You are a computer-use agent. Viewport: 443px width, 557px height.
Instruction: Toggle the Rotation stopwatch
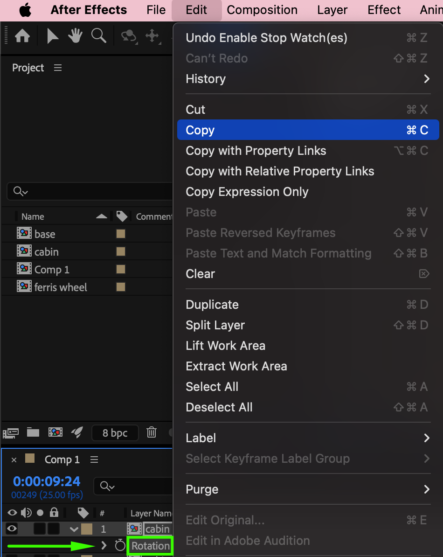click(120, 545)
